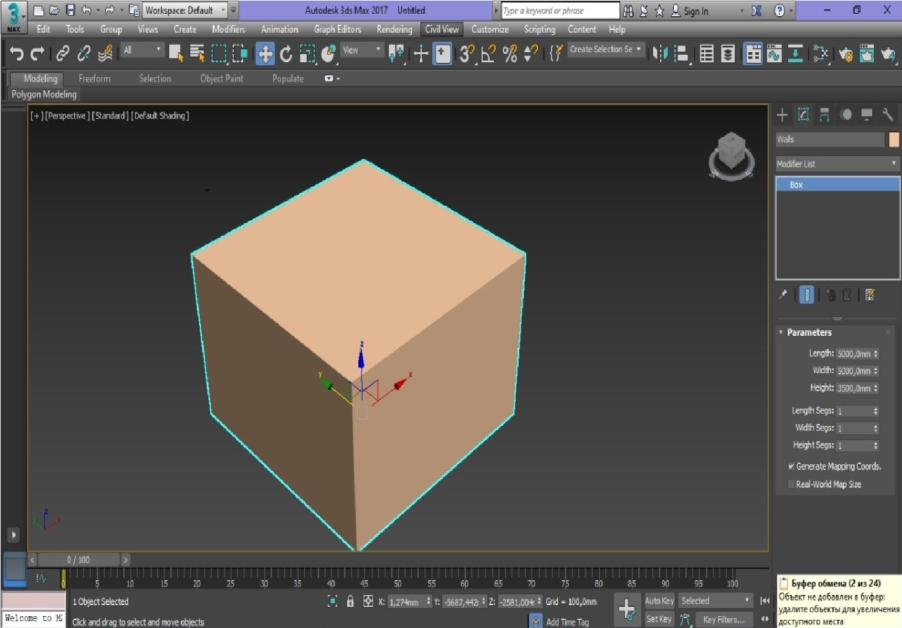This screenshot has width=902, height=628.
Task: Open the Create panel plus icon
Action: (783, 114)
